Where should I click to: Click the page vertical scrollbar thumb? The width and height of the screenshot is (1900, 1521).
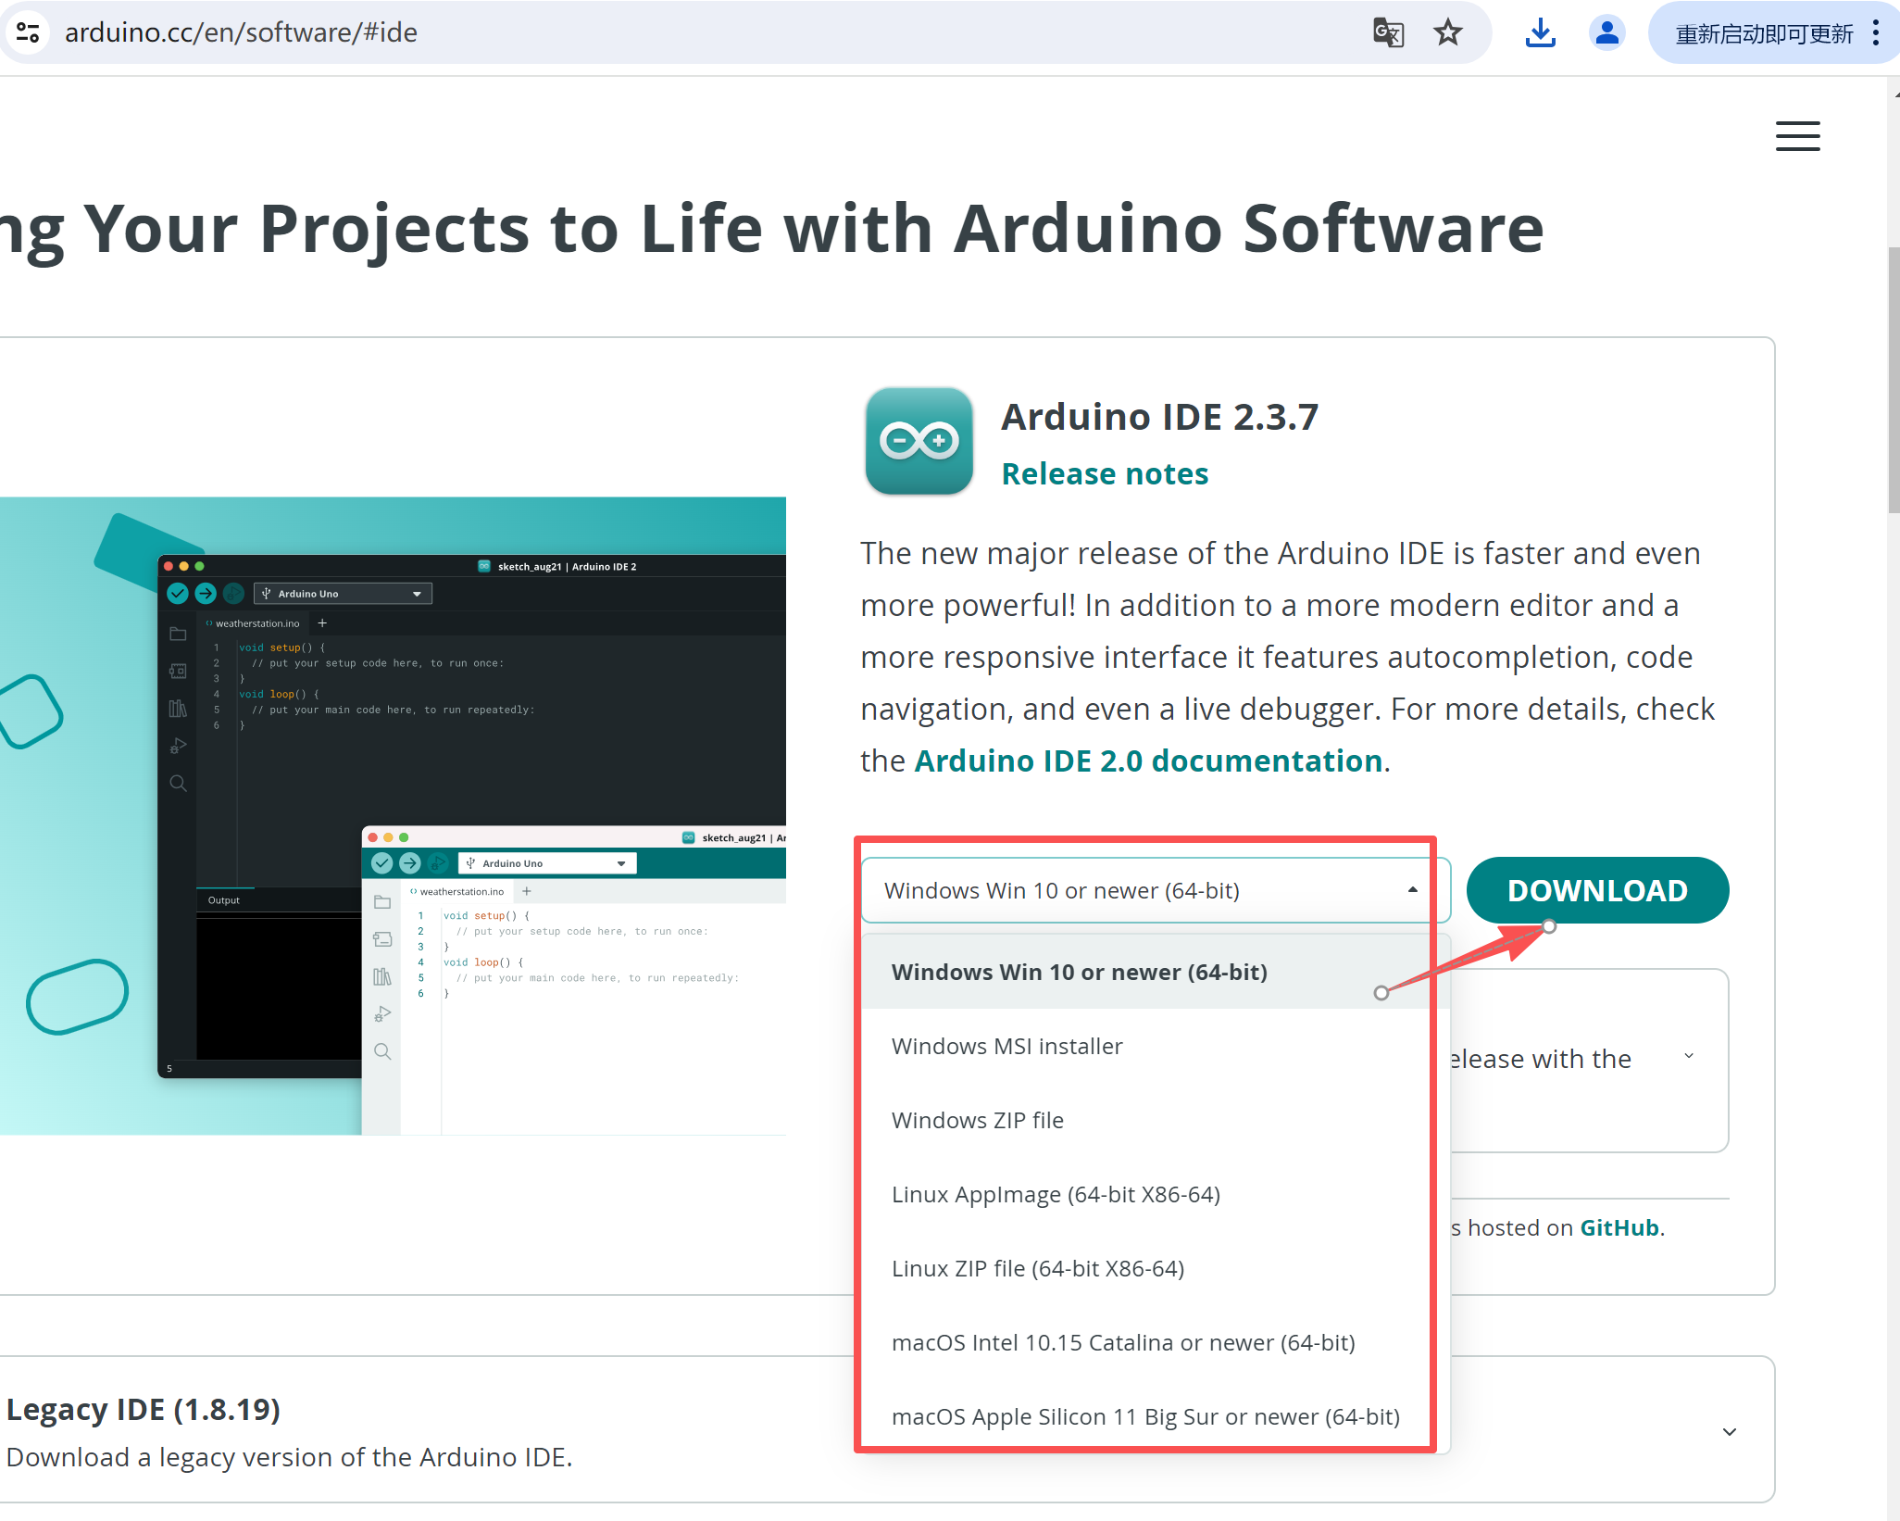point(1893,380)
